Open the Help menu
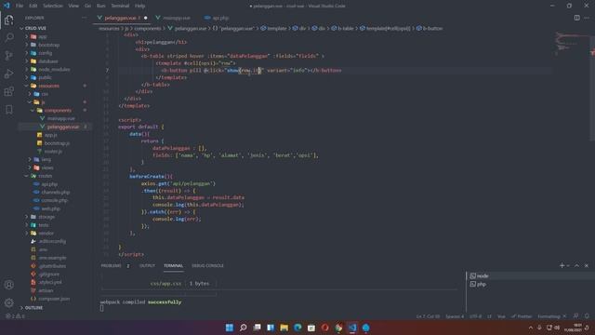The image size is (595, 335). point(140,6)
